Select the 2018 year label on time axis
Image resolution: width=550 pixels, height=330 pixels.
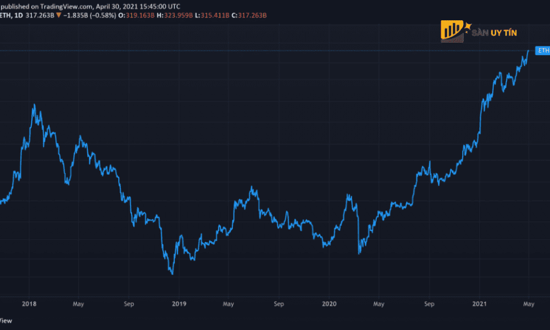tap(28, 303)
